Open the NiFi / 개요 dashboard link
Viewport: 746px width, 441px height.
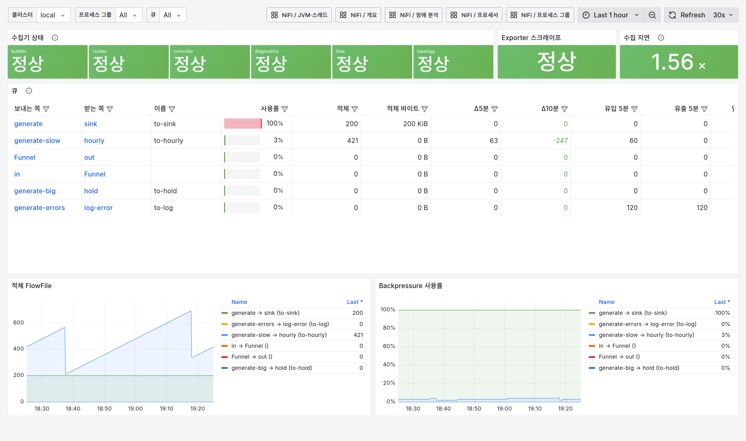click(358, 15)
